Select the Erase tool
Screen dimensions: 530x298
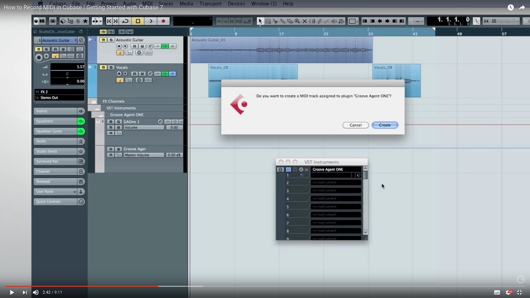(290, 21)
